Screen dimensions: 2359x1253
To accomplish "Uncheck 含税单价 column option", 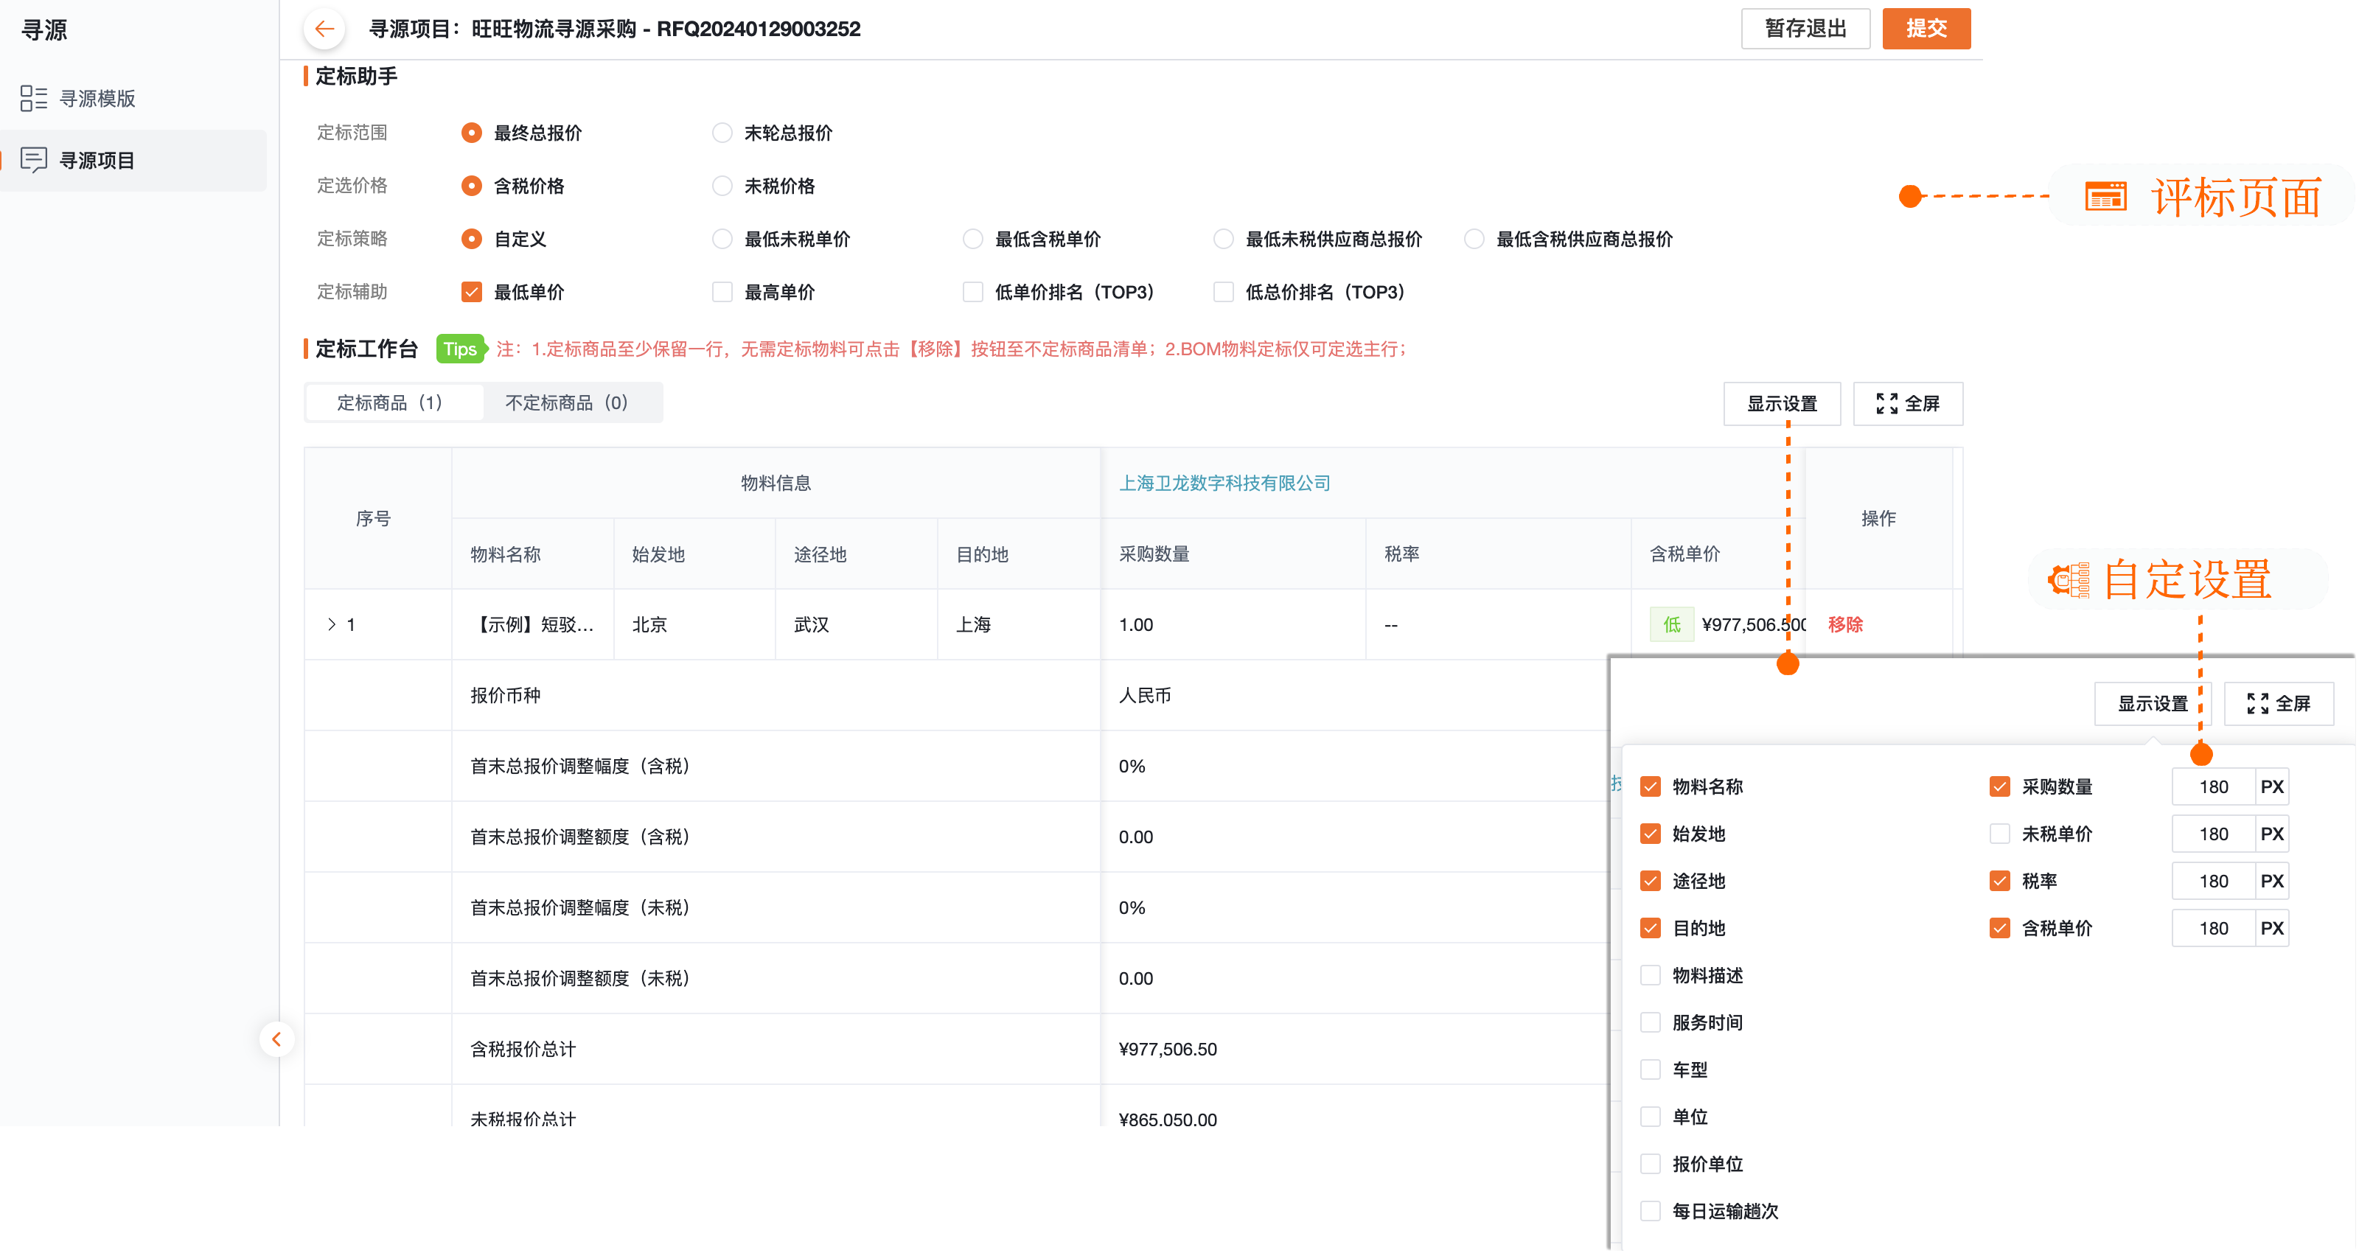I will click(x=2000, y=929).
